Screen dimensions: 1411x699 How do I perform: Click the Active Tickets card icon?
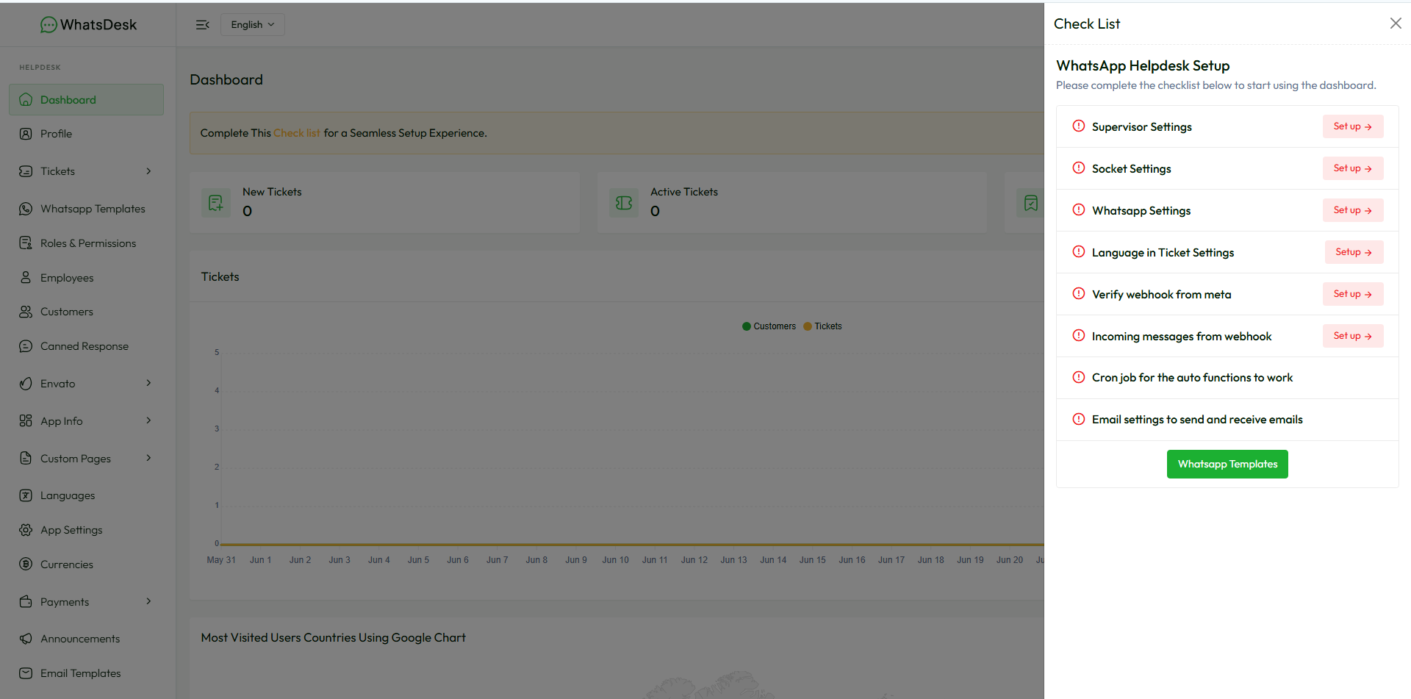[624, 203]
